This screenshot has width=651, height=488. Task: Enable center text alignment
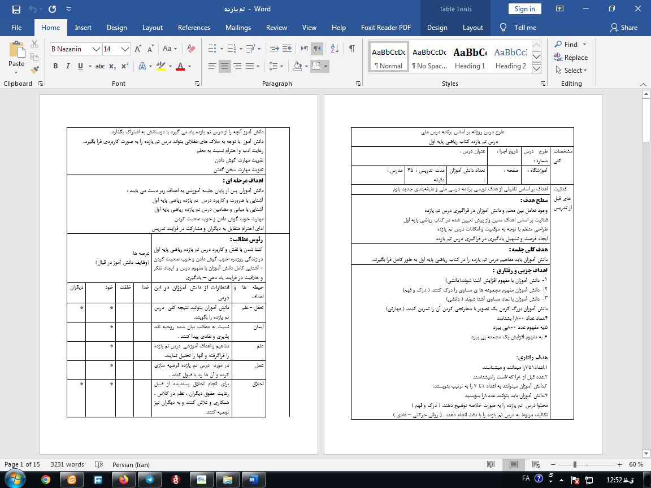click(x=225, y=67)
